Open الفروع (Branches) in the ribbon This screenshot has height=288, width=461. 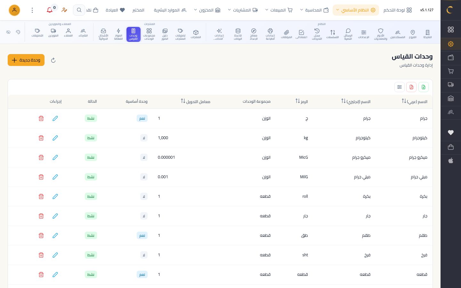point(413,34)
